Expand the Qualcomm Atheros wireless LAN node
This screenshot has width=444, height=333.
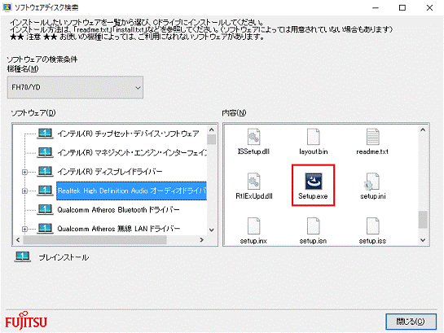point(24,229)
